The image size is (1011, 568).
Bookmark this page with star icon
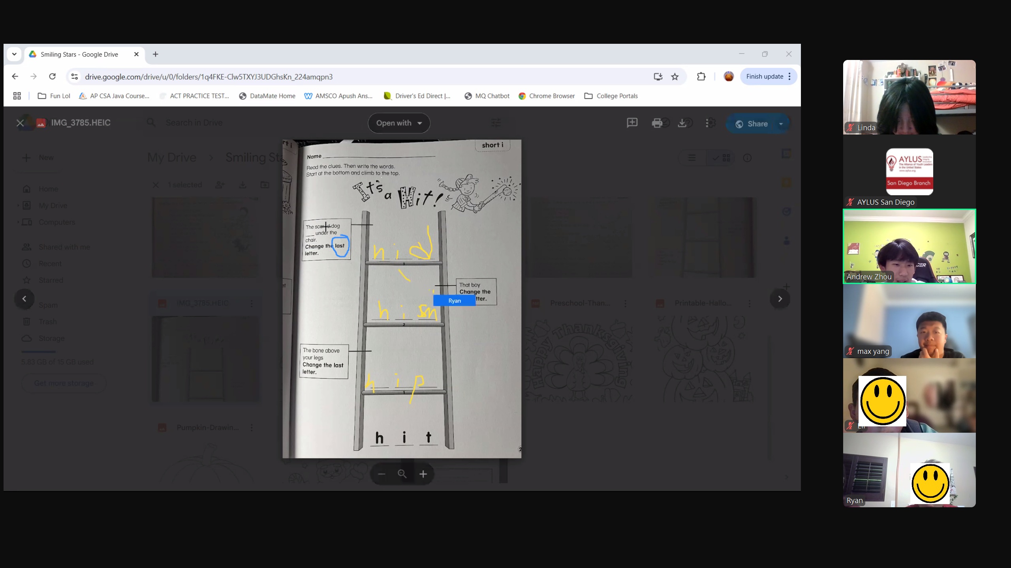(x=675, y=77)
